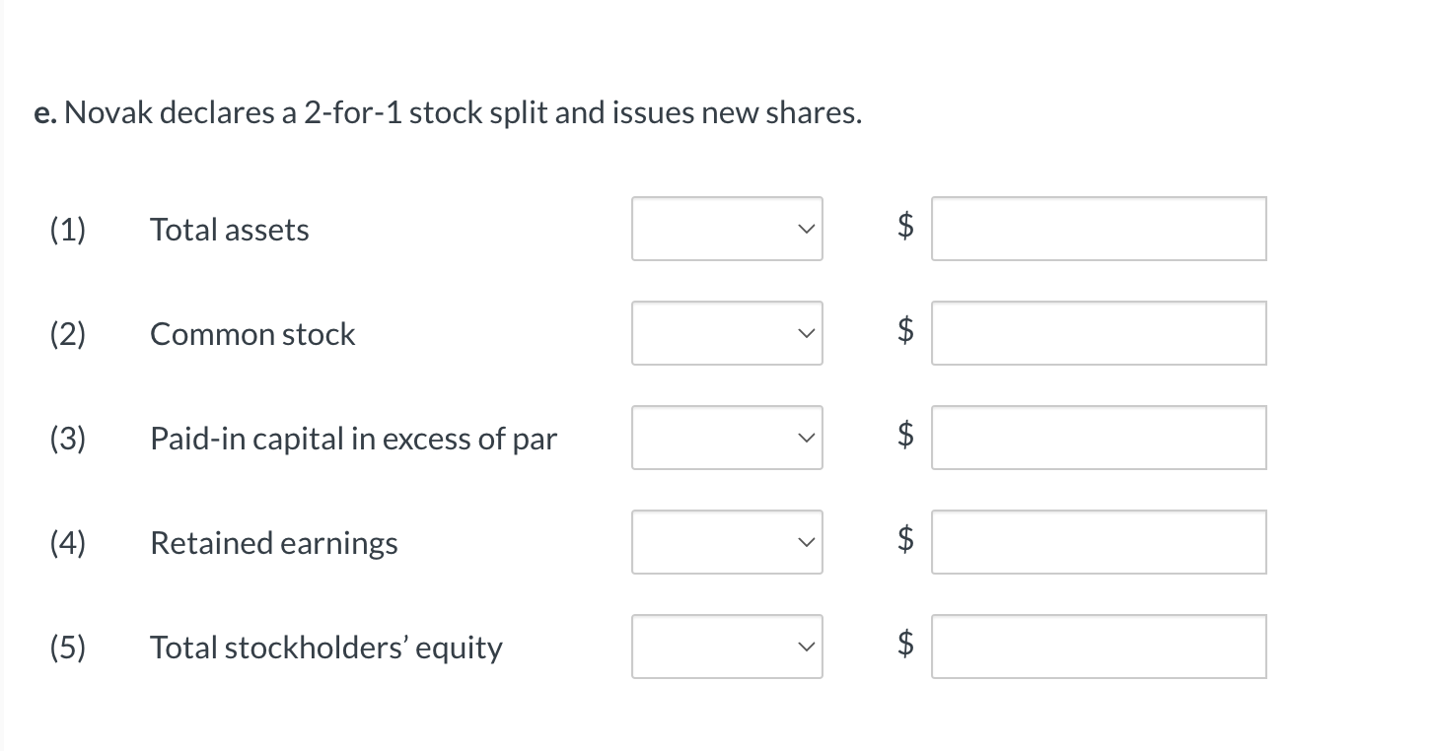1432x751 pixels.
Task: Click the amount box for Paid-in capital in excess of par
Action: pos(1099,438)
